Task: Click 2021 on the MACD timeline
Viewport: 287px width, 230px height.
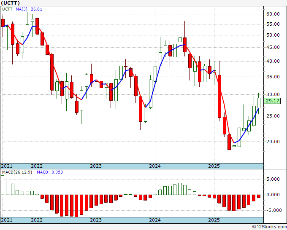Action: pos(7,220)
